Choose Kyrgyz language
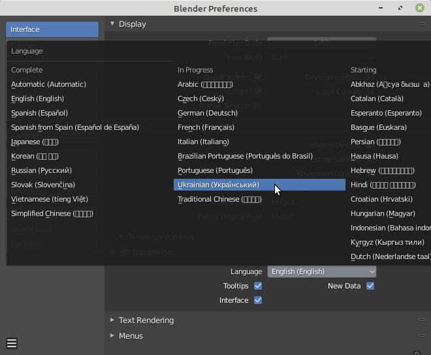Image resolution: width=431 pixels, height=355 pixels. 389,242
